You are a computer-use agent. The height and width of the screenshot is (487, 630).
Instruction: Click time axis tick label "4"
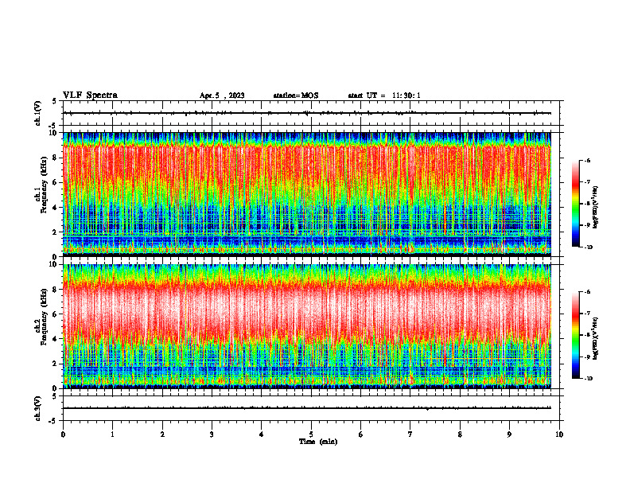[262, 434]
